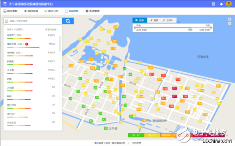This screenshot has width=235, height=146.
Task: Select station row with AQI (420)
Action: [31, 54]
